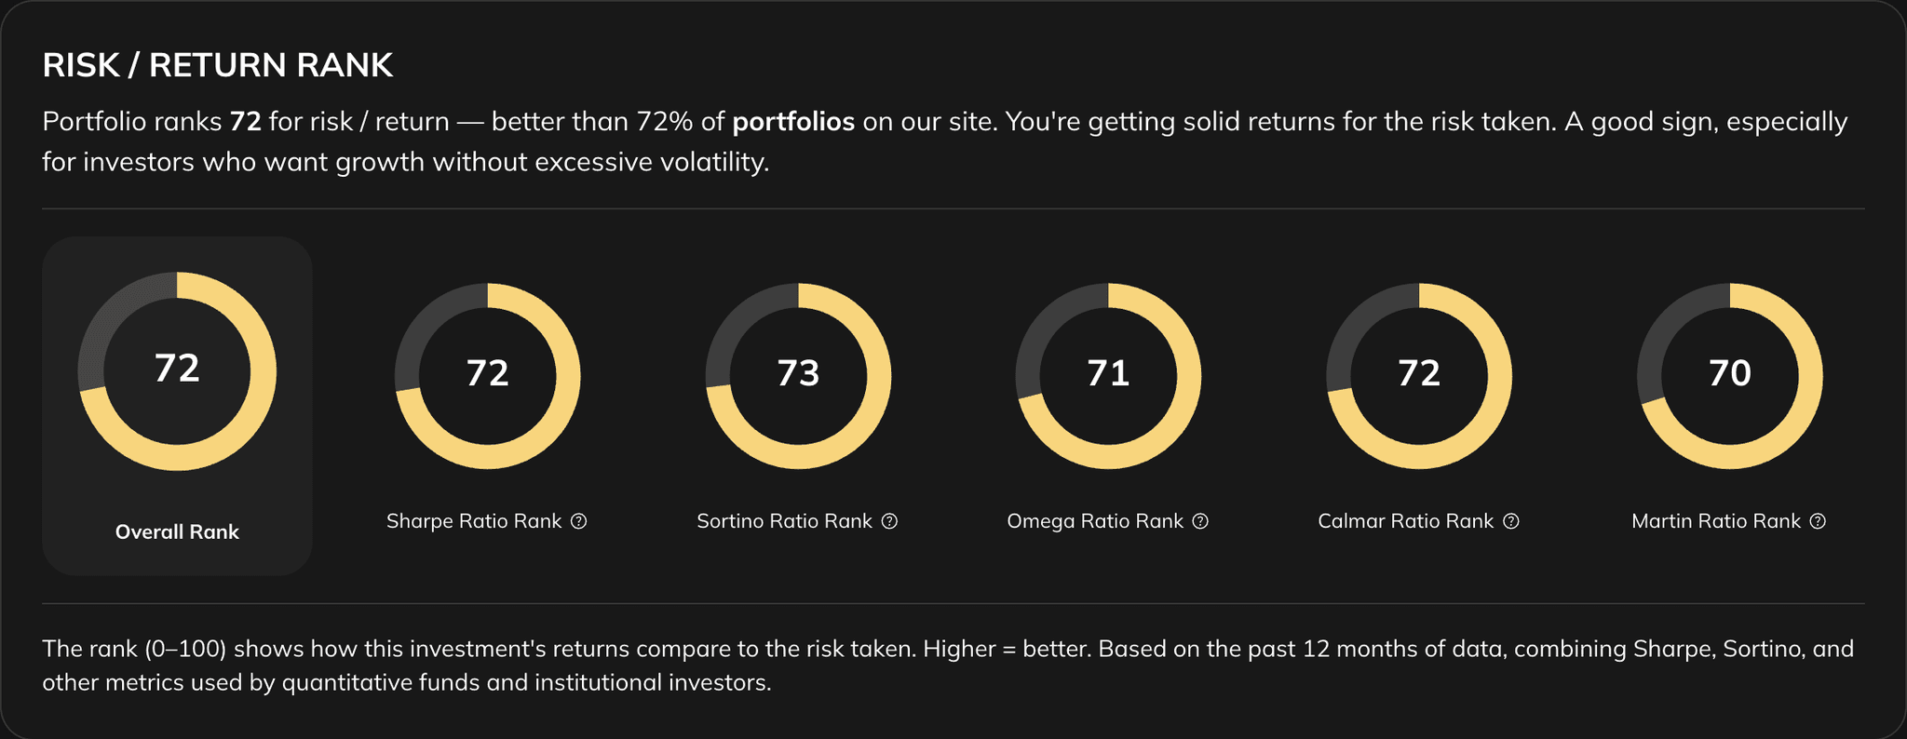Select the Overall Rank card
The width and height of the screenshot is (1907, 739).
point(179,400)
